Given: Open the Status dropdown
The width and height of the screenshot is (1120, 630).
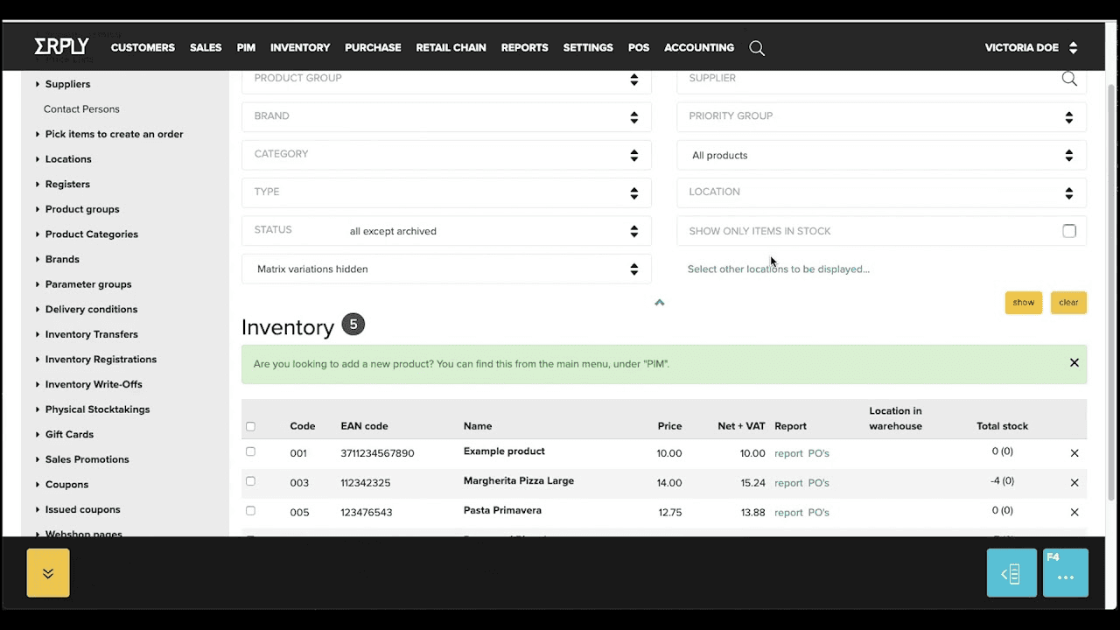Looking at the screenshot, I should [446, 231].
